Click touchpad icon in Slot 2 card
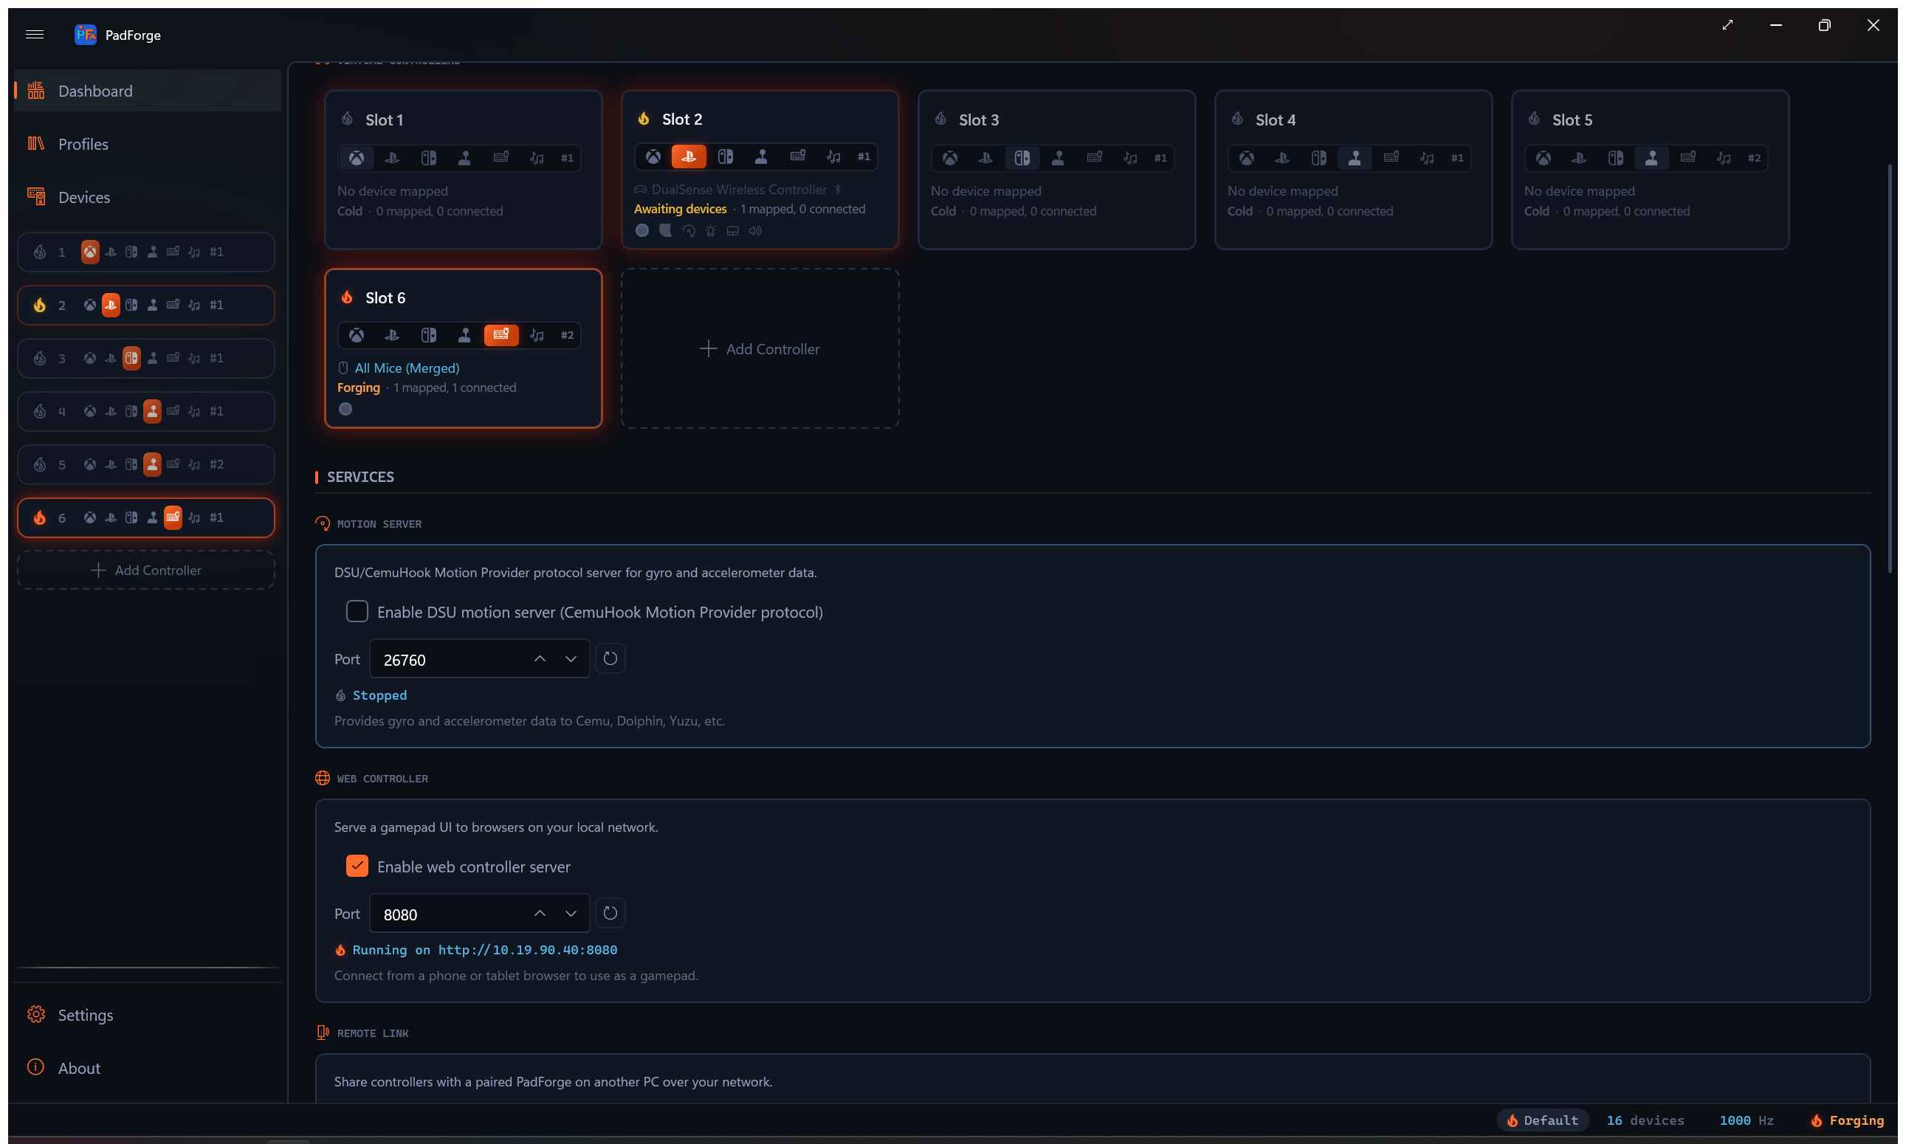This screenshot has height=1144, width=1906. (x=732, y=230)
